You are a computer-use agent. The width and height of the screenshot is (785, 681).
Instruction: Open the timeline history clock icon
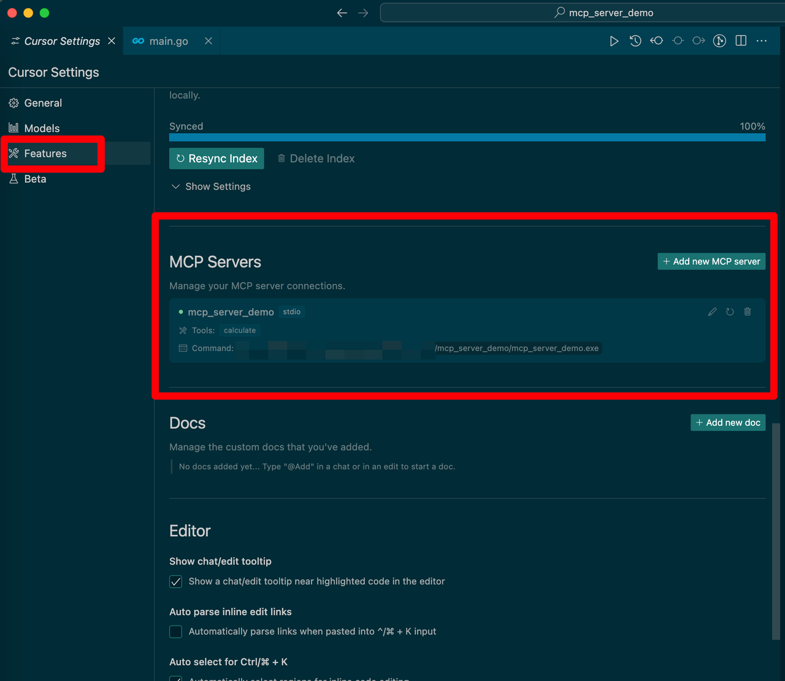(x=635, y=41)
